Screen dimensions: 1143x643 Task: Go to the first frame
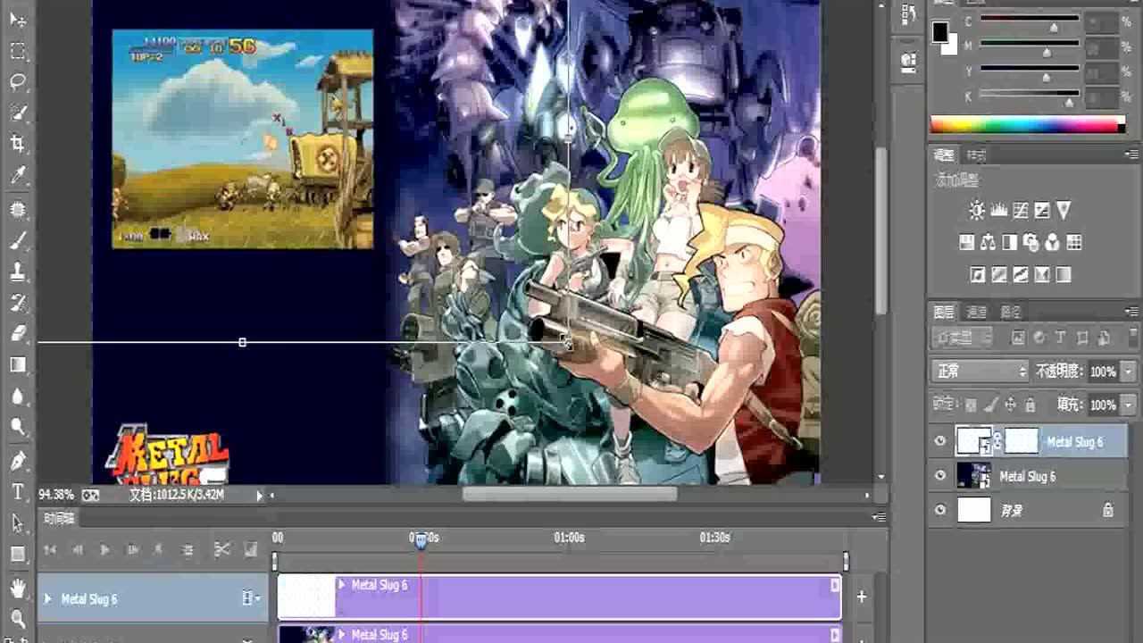point(50,549)
